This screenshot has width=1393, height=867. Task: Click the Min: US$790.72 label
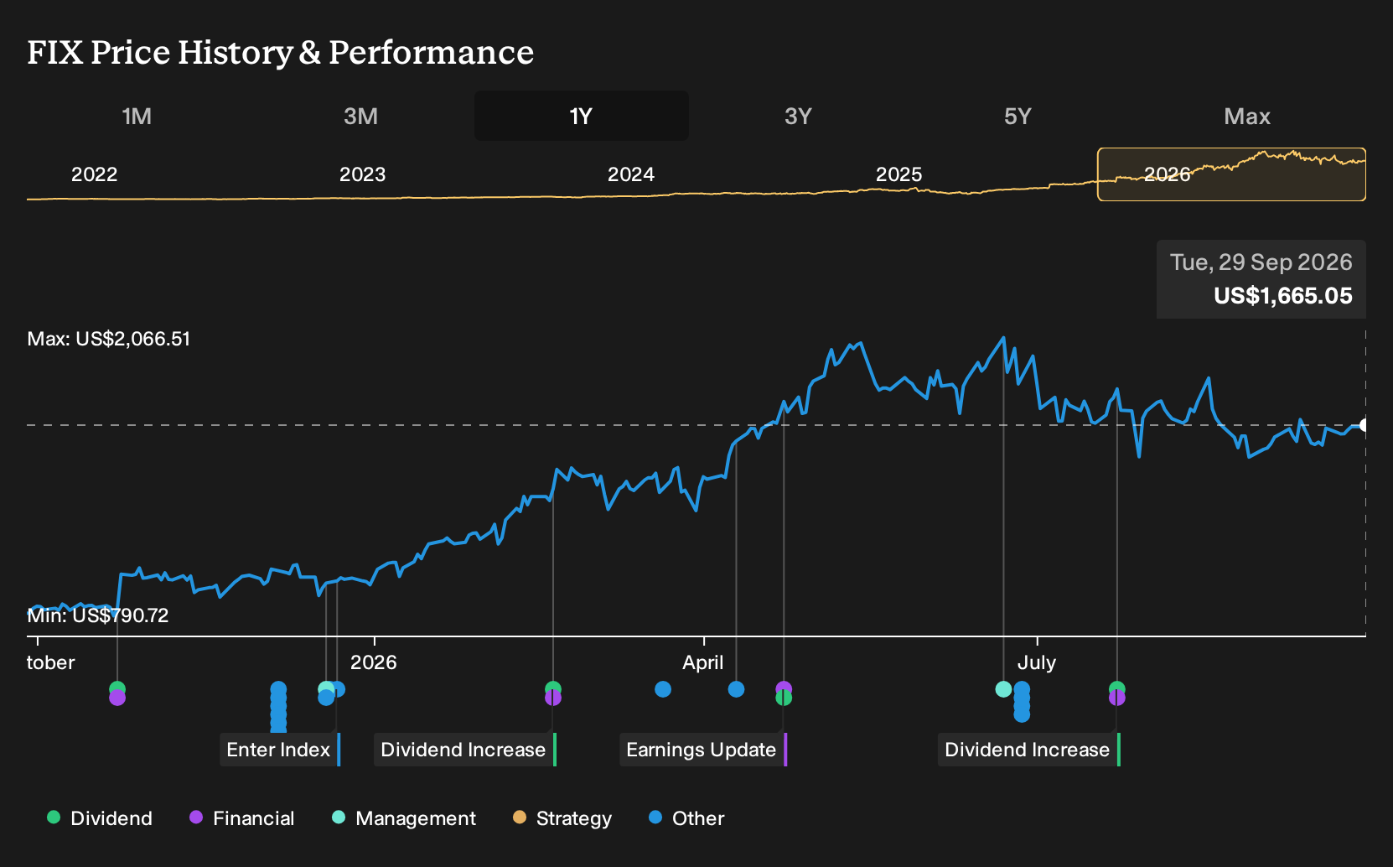point(98,615)
